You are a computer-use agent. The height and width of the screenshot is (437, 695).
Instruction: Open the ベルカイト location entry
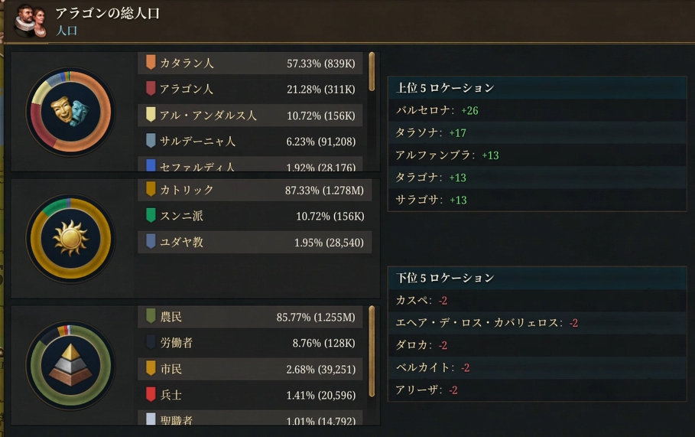coord(423,368)
